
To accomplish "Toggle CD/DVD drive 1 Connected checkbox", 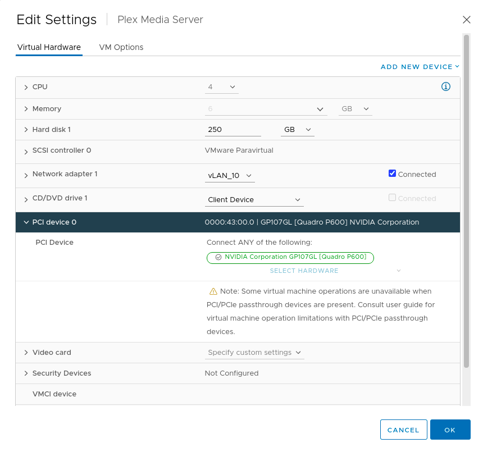I will [x=393, y=198].
